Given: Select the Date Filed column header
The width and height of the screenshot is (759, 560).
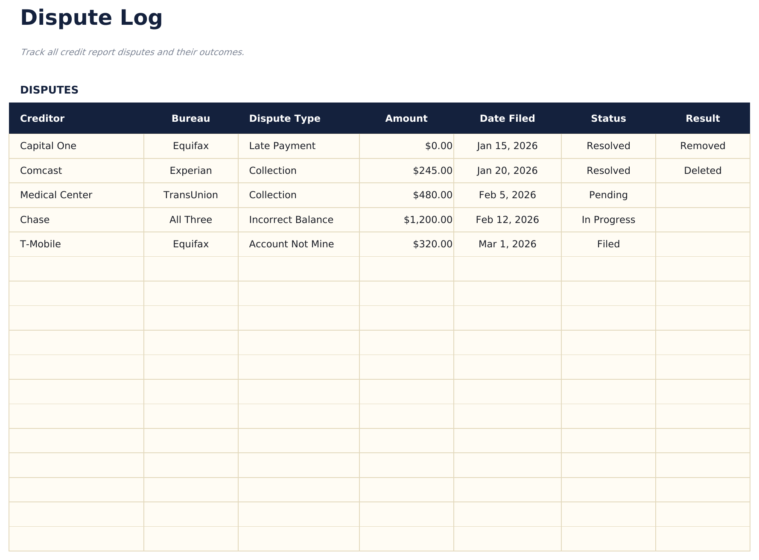Looking at the screenshot, I should [507, 118].
